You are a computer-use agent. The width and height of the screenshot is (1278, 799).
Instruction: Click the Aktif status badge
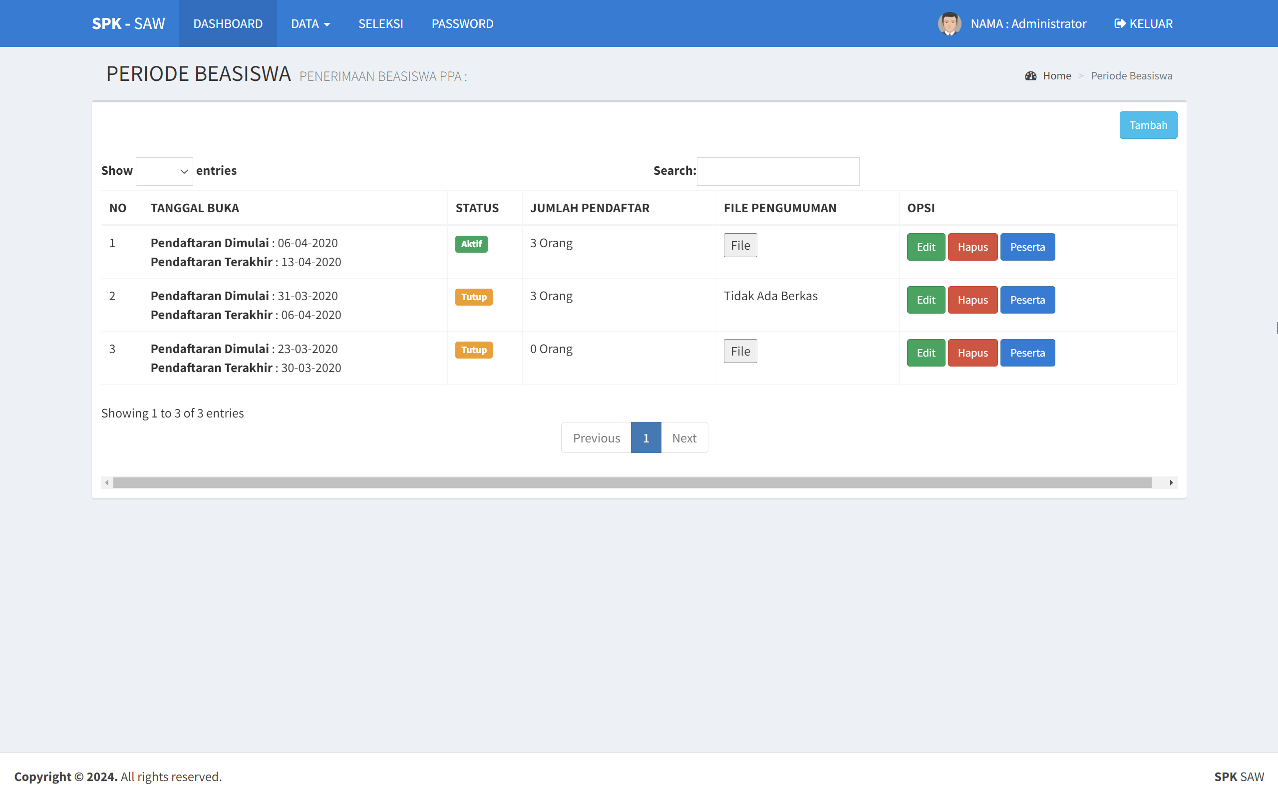pos(471,244)
